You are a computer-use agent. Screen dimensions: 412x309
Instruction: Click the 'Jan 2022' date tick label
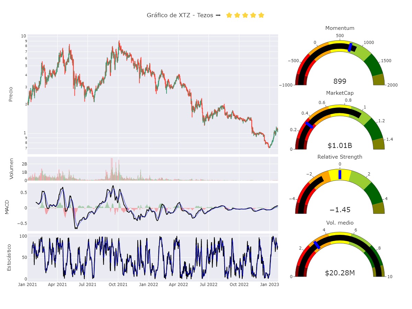[148, 285]
